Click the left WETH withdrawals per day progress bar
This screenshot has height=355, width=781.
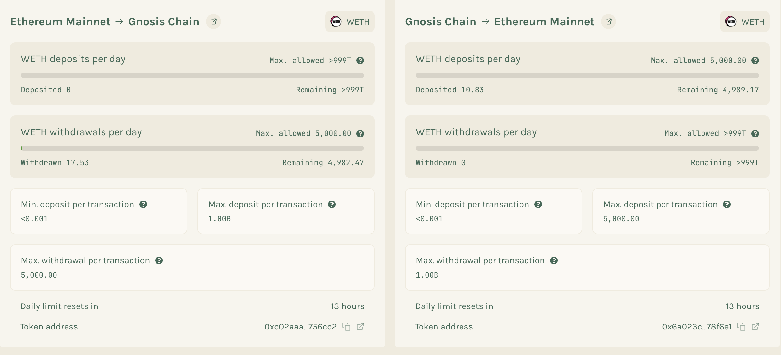(192, 148)
